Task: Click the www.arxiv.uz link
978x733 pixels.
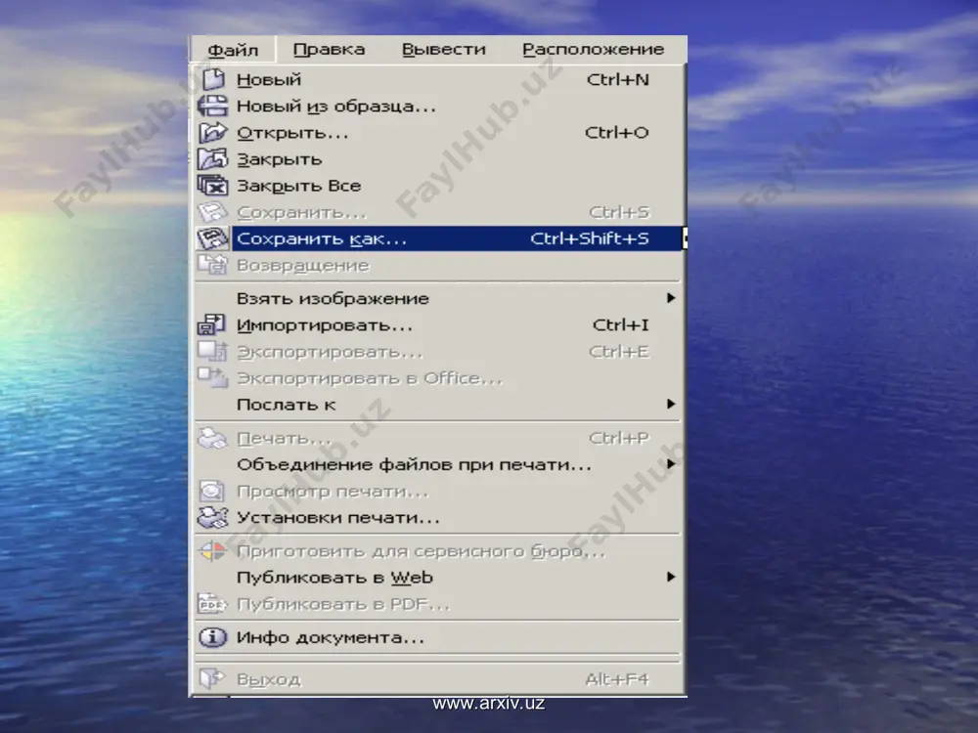Action: [x=488, y=704]
